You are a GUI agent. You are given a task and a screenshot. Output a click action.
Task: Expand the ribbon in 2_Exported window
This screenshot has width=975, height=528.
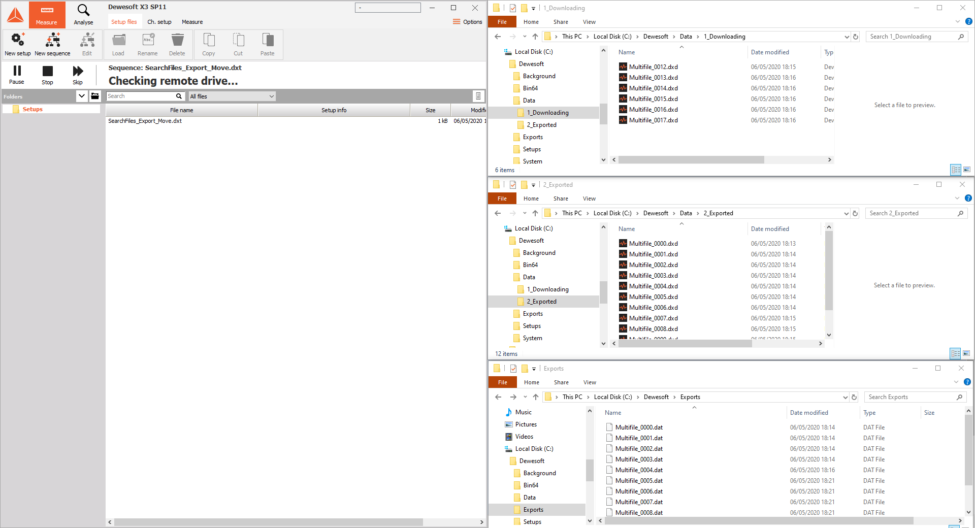coord(957,199)
